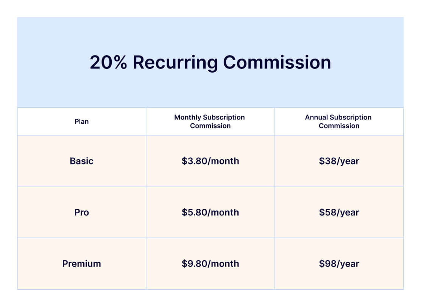Select the Pro plan name cell
This screenshot has height=307, width=421.
(x=82, y=212)
